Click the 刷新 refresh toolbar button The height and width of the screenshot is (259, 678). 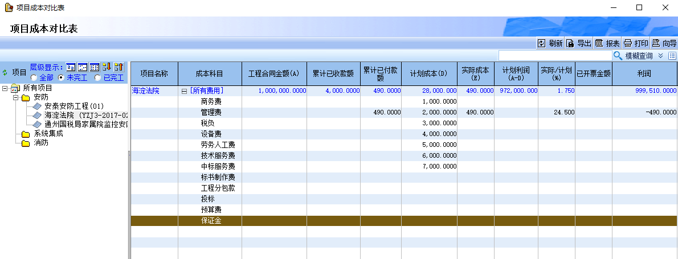coord(550,43)
